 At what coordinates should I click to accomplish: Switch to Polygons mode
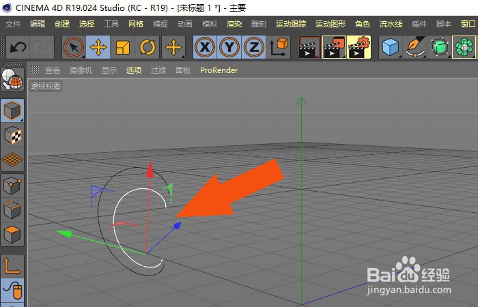click(x=12, y=235)
